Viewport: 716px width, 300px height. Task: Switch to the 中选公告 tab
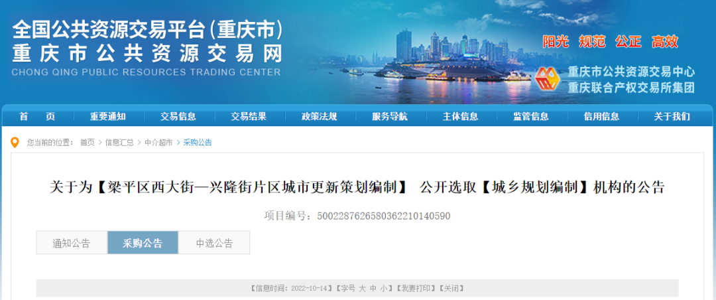point(214,243)
